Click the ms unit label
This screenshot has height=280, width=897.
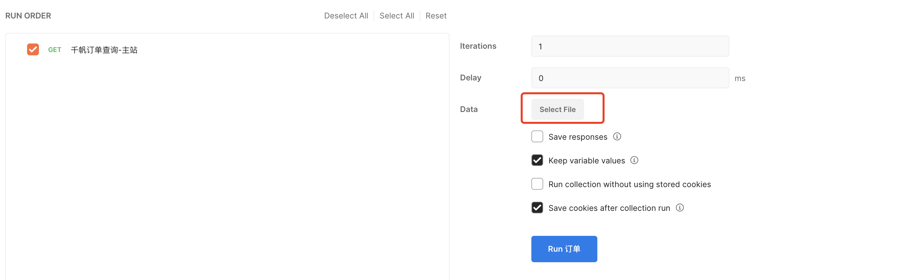click(x=740, y=78)
